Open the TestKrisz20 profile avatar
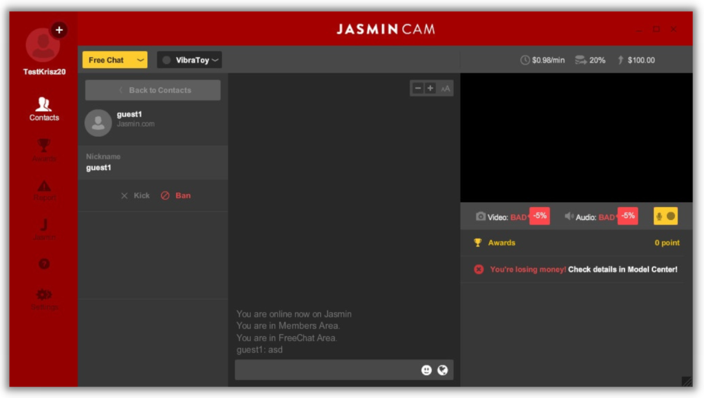The width and height of the screenshot is (704, 398). point(43,45)
